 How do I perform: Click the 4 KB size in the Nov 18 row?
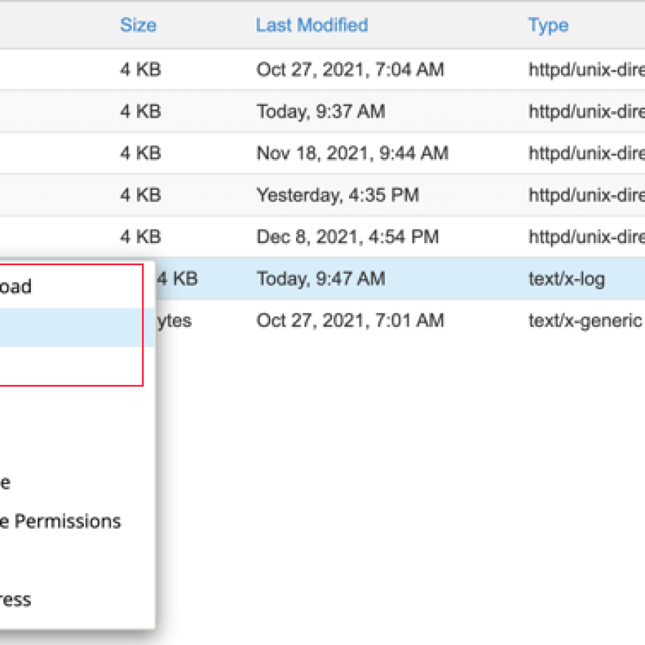140,153
